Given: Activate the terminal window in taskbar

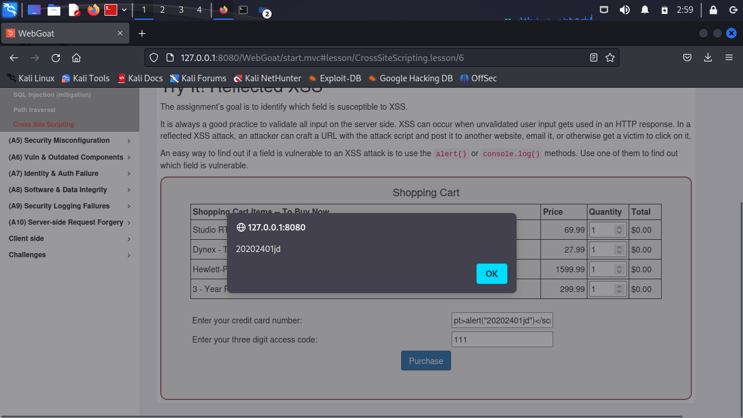Looking at the screenshot, I should coord(244,10).
